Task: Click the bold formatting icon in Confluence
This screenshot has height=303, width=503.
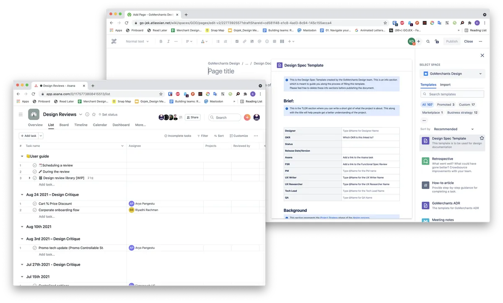Action: tap(161, 41)
